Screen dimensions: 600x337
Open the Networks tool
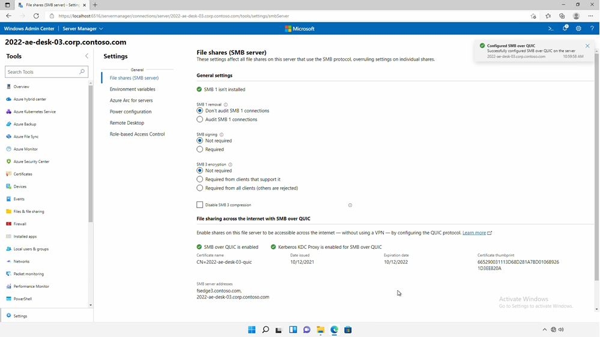point(21,261)
